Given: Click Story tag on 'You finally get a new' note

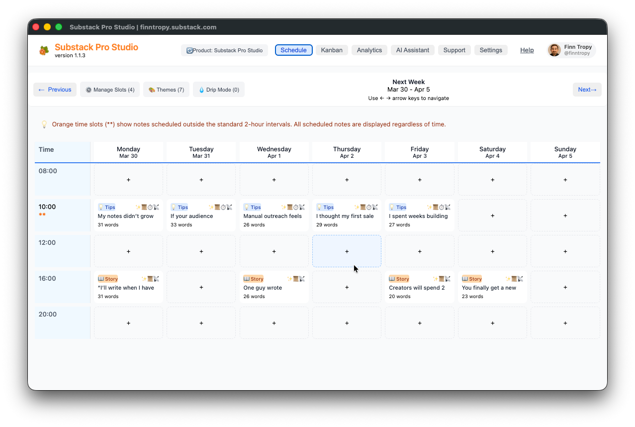Looking at the screenshot, I should (472, 279).
